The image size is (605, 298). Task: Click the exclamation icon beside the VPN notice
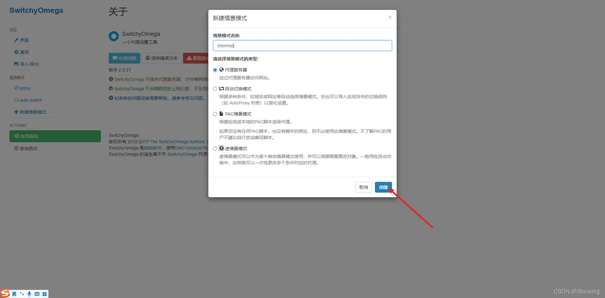(111, 79)
